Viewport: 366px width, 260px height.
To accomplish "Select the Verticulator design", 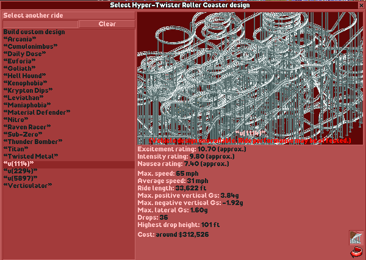I will pos(68,186).
